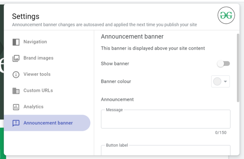Click the Message text field
This screenshot has width=244, height=159.
(x=166, y=119)
